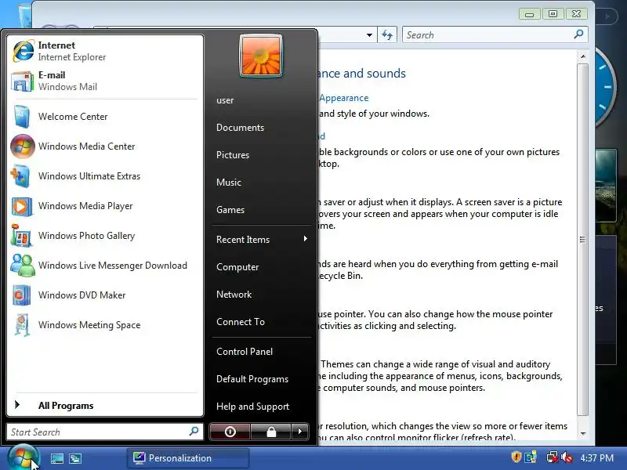Image resolution: width=627 pixels, height=470 pixels.
Task: Click scrollbar thumb in Personalization window
Action: (583, 239)
